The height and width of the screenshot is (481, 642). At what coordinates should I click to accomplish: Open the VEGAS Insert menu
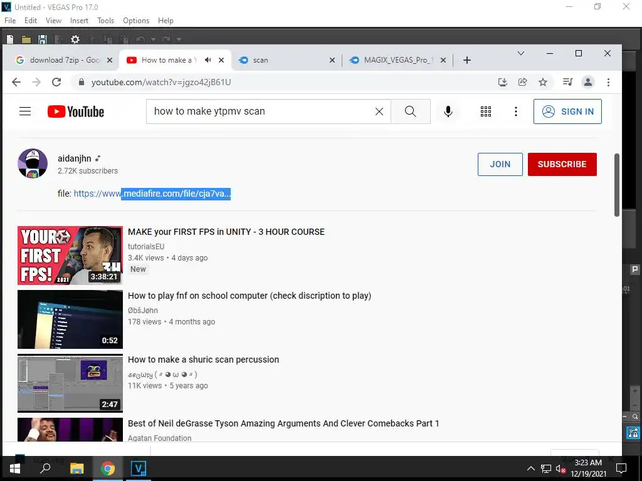pyautogui.click(x=79, y=21)
